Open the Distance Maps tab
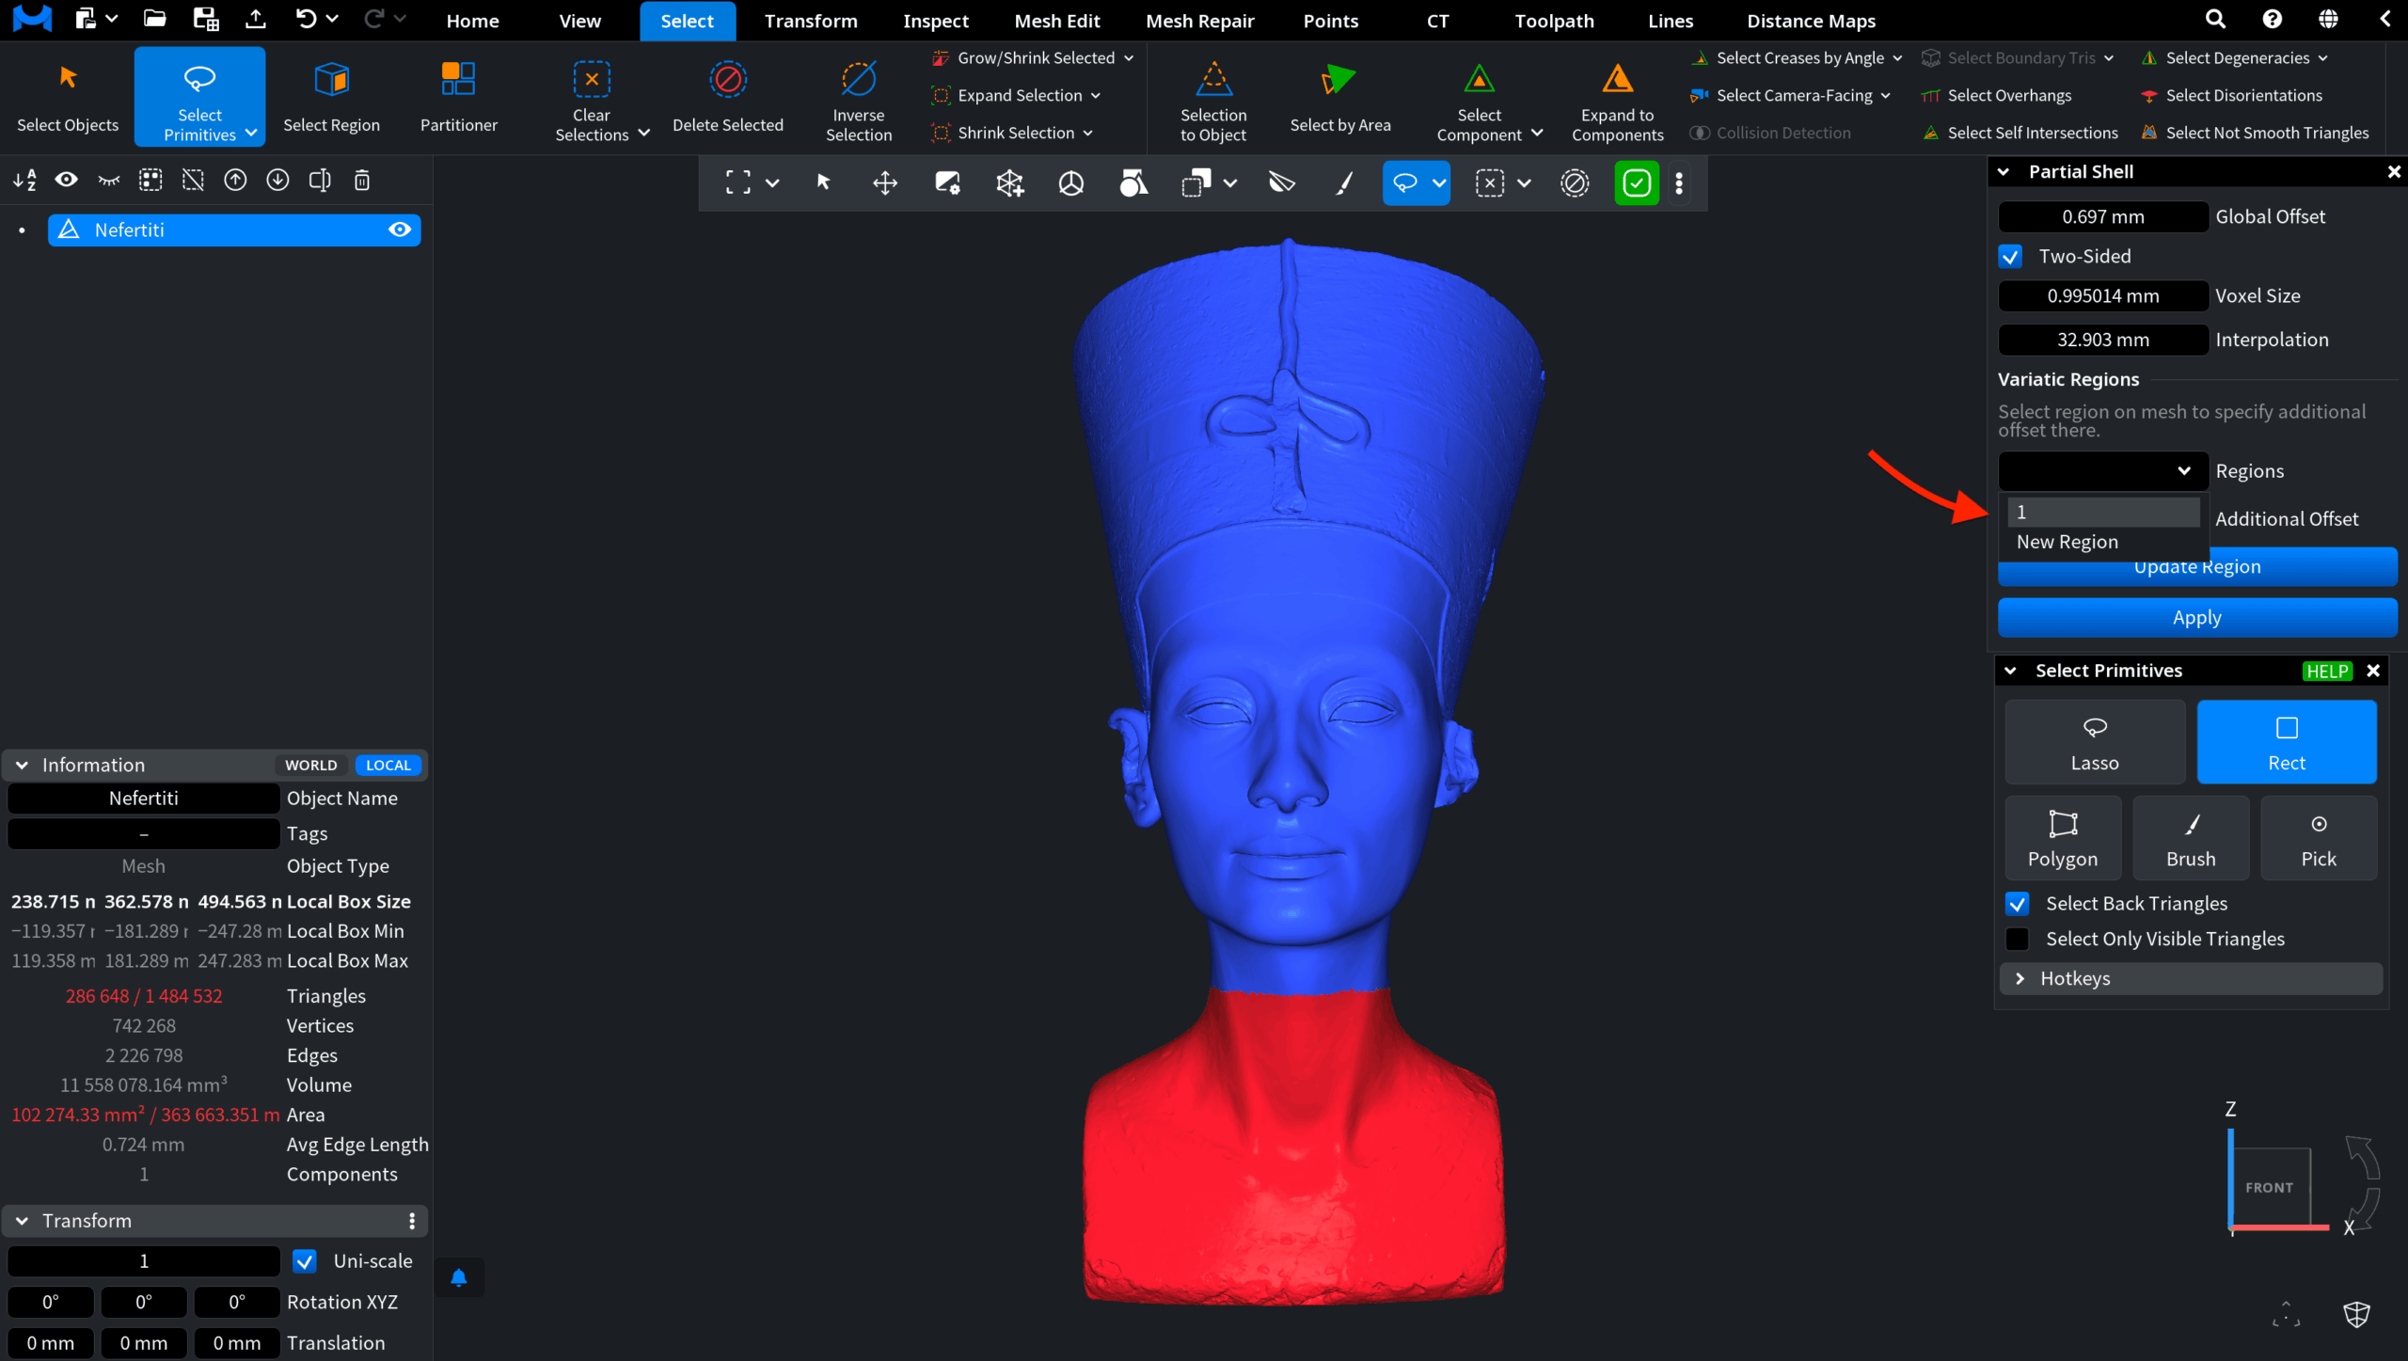The width and height of the screenshot is (2408, 1361). click(x=1811, y=21)
